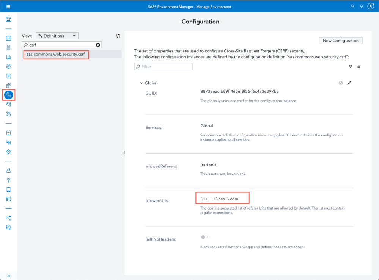Open the Dashboard sidebar icon

tap(8, 19)
